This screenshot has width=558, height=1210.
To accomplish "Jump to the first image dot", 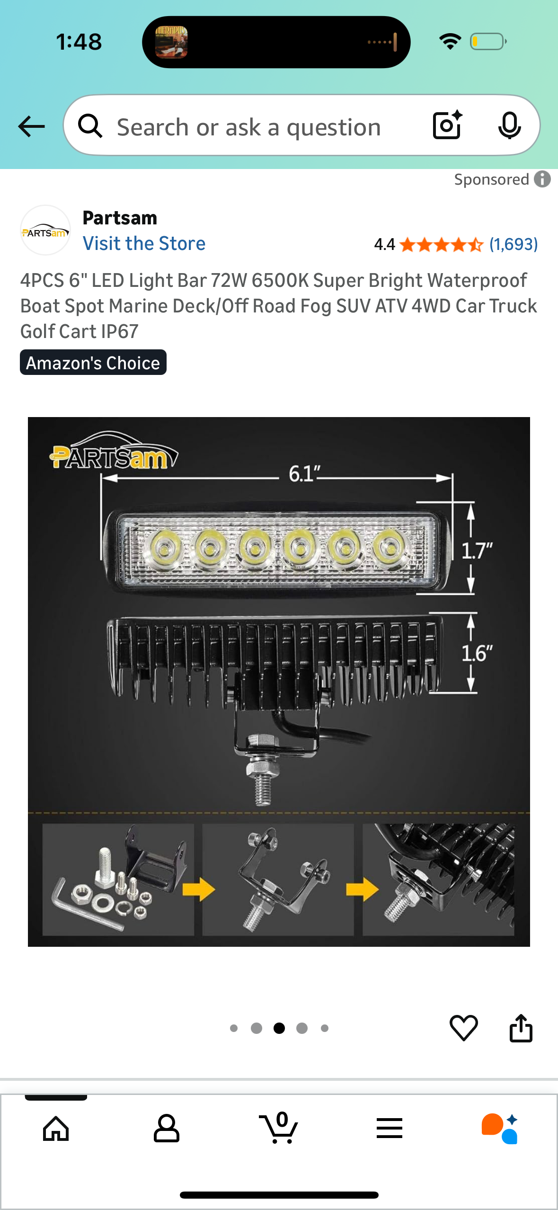I will pos(234,1028).
